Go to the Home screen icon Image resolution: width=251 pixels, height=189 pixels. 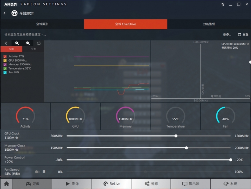(7, 184)
